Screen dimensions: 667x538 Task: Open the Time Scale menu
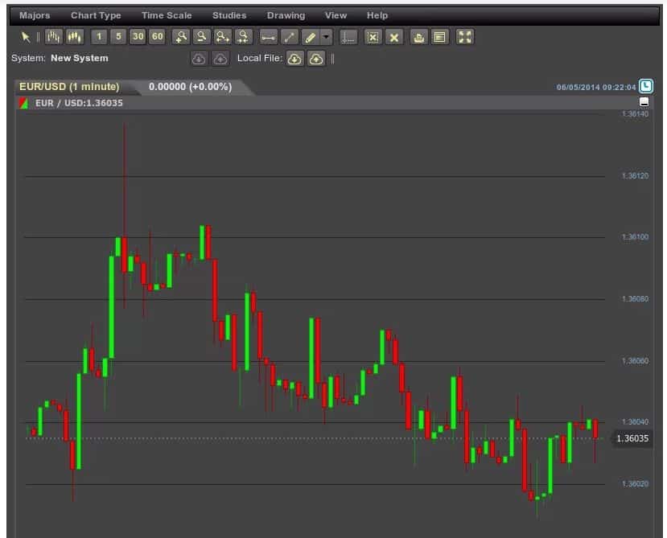167,15
